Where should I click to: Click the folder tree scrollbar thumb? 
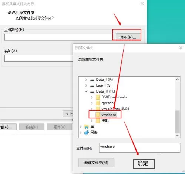(178, 122)
